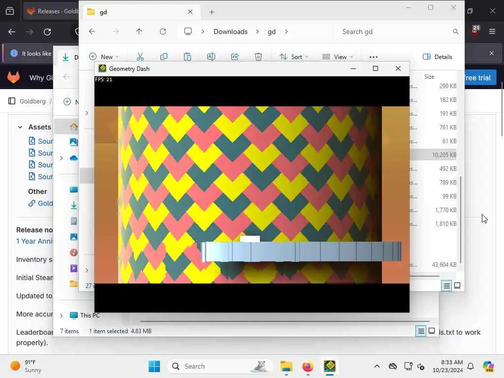Viewport: 504px width, 378px height.
Task: Switch gd Explorer to large thumbnails view icon
Action: 457,285
